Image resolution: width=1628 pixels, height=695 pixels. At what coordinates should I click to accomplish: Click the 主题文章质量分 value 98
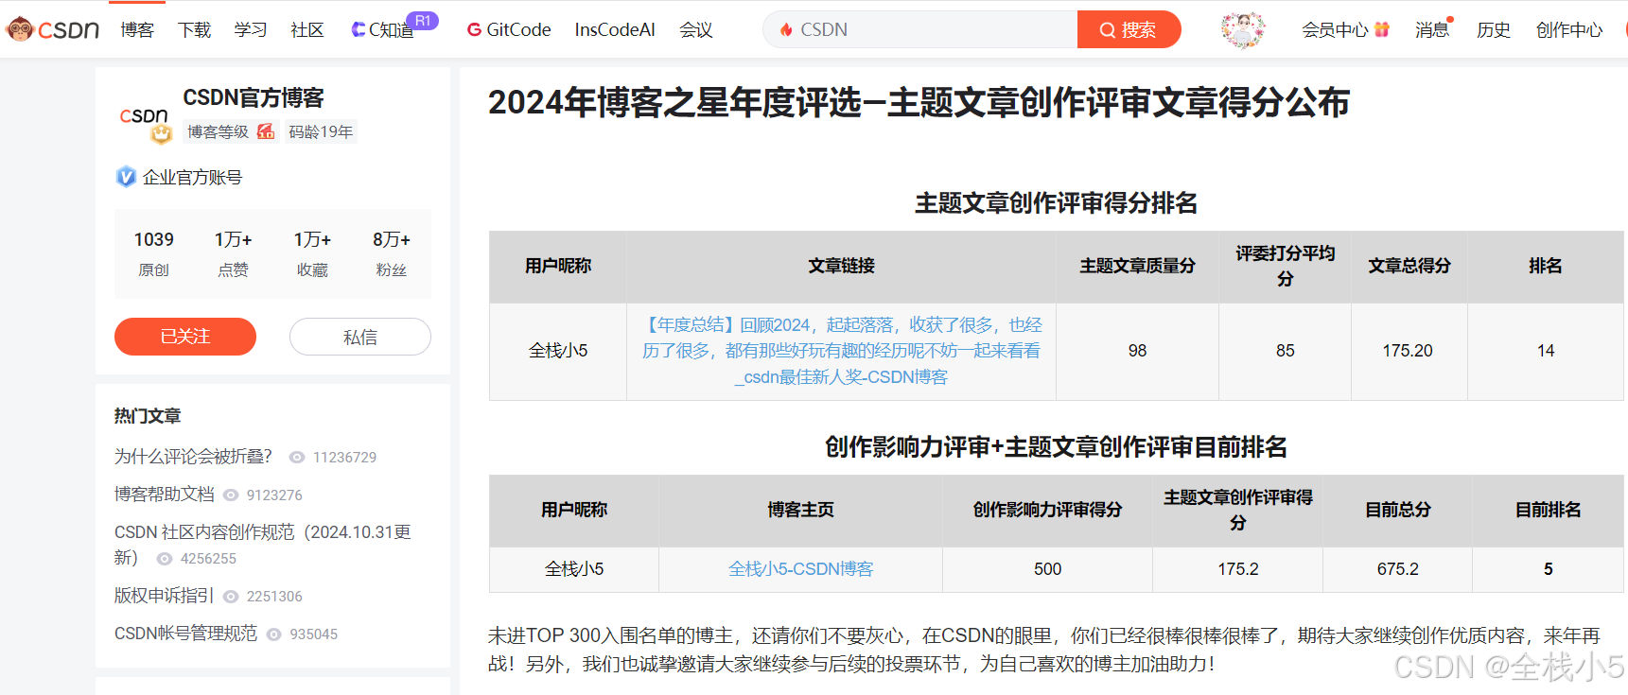click(x=1138, y=351)
